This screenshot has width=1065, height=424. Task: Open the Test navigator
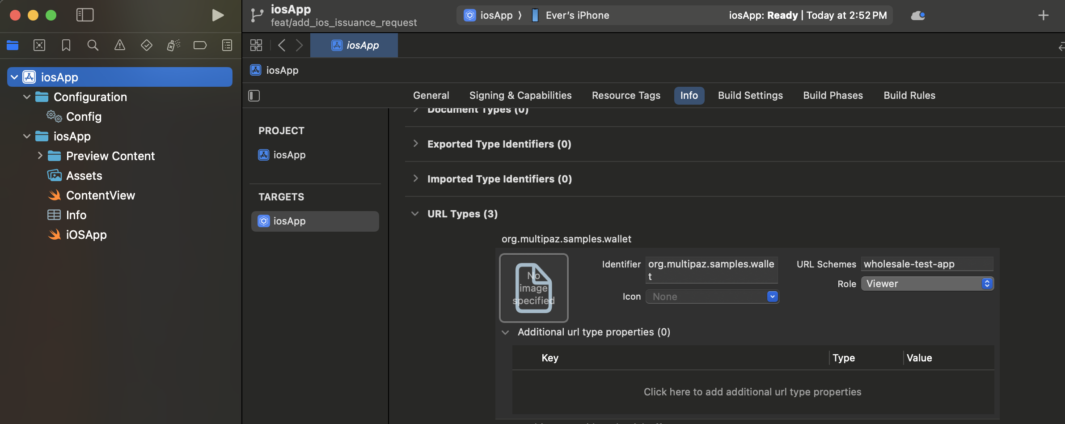click(x=147, y=45)
